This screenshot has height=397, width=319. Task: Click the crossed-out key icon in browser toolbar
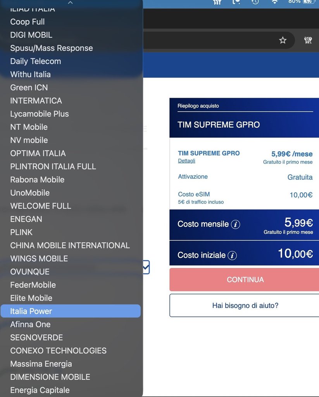[308, 40]
